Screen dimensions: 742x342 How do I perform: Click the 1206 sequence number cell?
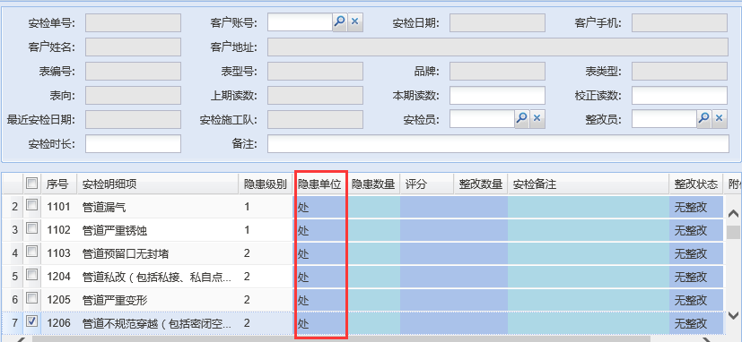[x=59, y=323]
